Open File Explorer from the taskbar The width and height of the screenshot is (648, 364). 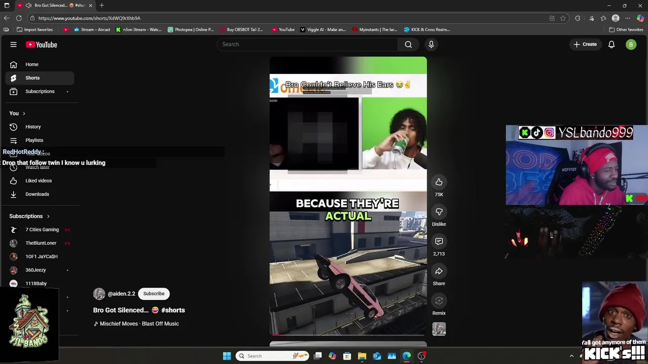362,356
